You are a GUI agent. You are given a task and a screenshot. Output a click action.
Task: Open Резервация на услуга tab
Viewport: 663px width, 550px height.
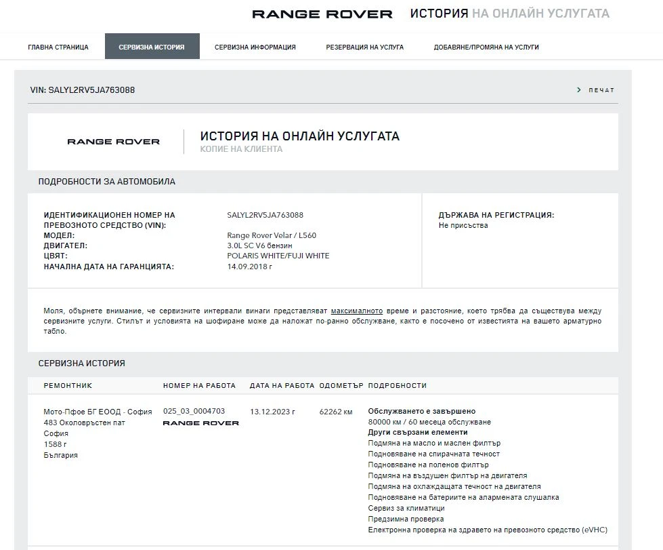[364, 47]
